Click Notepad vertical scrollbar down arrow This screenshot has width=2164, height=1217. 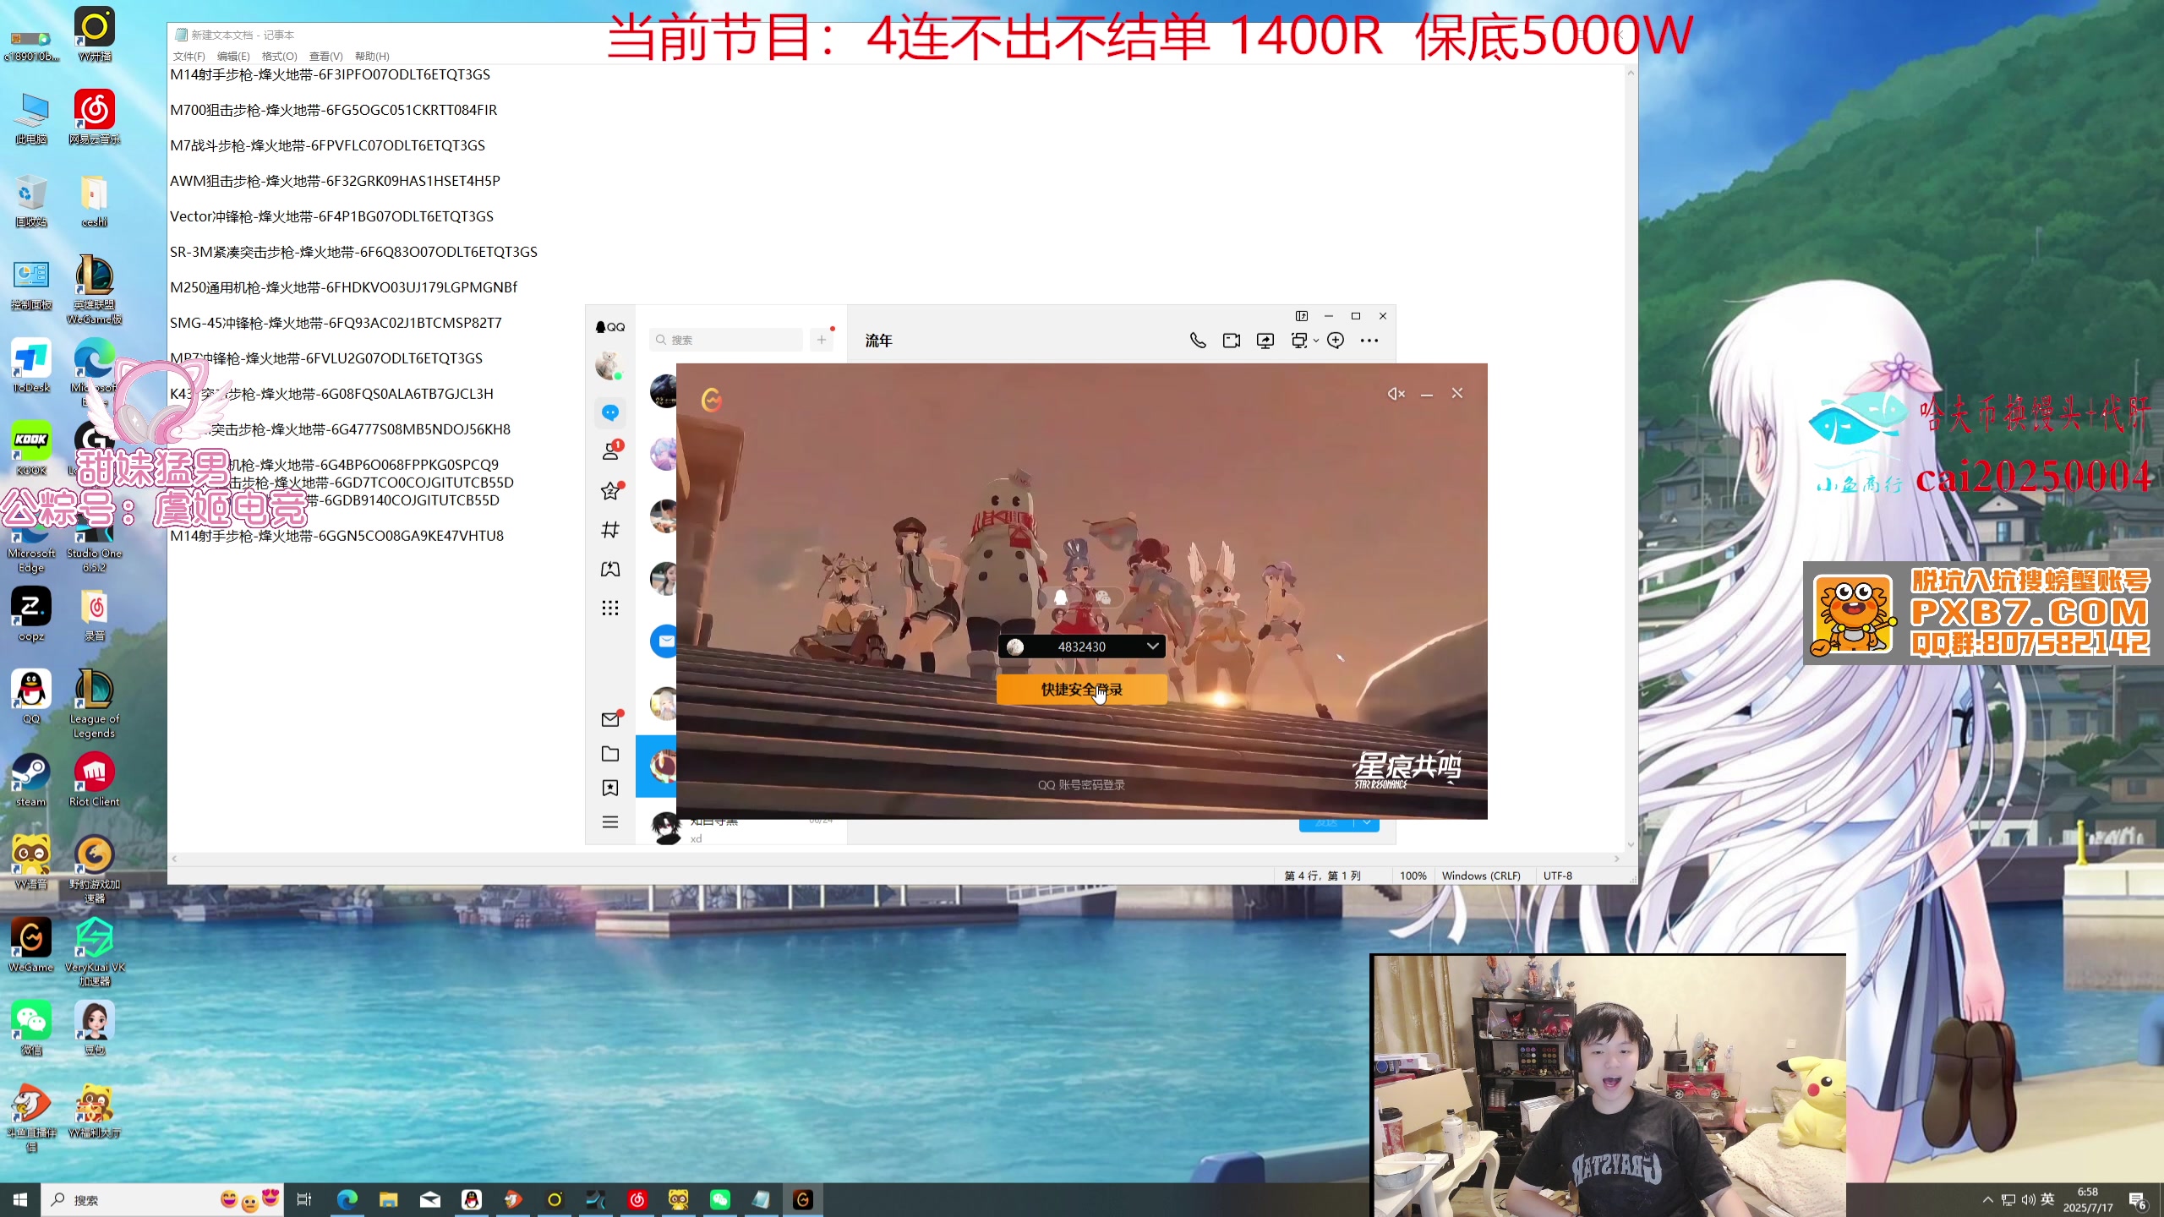coord(1631,844)
